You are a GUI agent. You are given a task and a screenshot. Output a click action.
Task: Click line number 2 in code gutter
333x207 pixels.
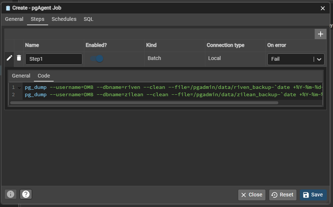(13, 95)
